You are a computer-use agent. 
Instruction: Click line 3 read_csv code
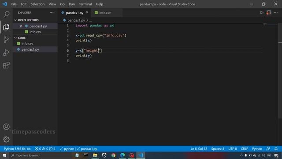pyautogui.click(x=101, y=35)
